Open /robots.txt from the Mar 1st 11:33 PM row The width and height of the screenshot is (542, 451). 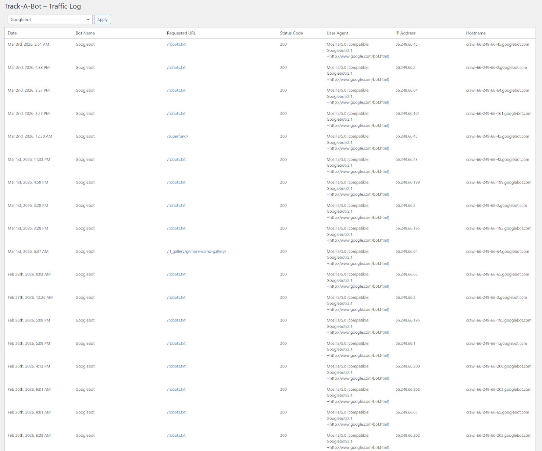point(176,159)
